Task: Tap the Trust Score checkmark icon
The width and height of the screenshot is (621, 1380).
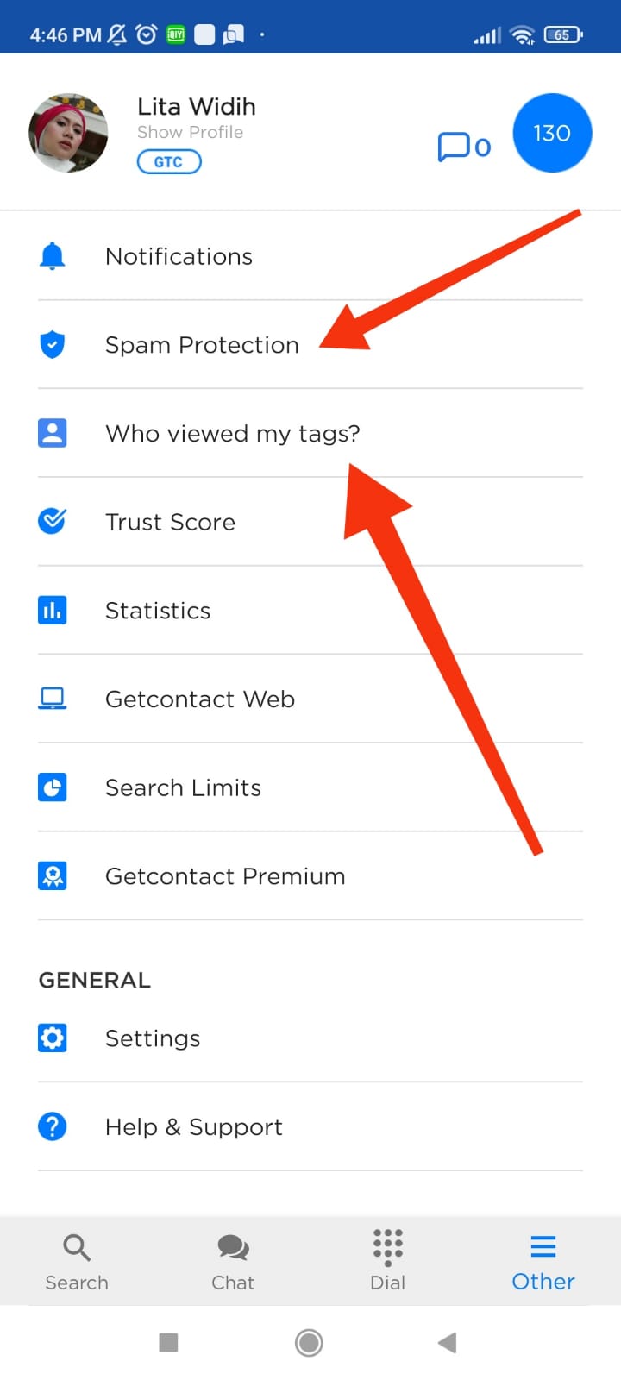Action: [x=53, y=521]
